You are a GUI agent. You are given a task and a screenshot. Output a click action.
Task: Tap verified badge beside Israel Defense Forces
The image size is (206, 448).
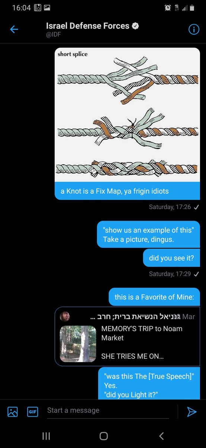pyautogui.click(x=136, y=26)
